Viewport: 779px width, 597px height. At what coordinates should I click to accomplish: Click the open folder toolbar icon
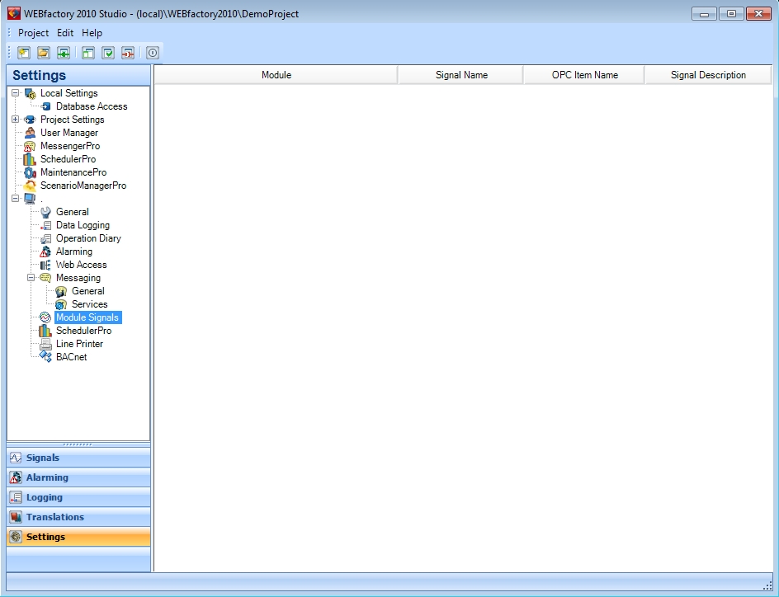pos(44,53)
